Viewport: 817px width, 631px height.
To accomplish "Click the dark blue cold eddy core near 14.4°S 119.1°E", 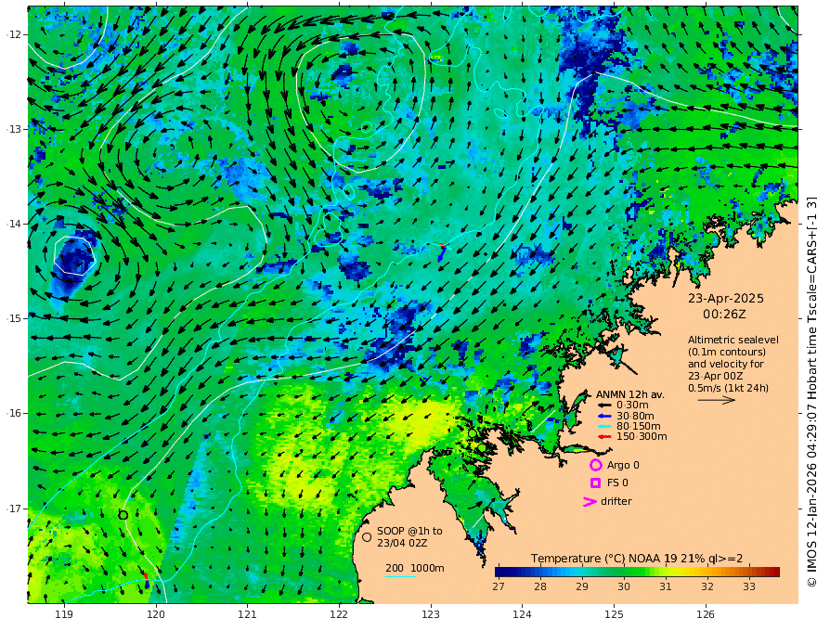I will tap(74, 259).
